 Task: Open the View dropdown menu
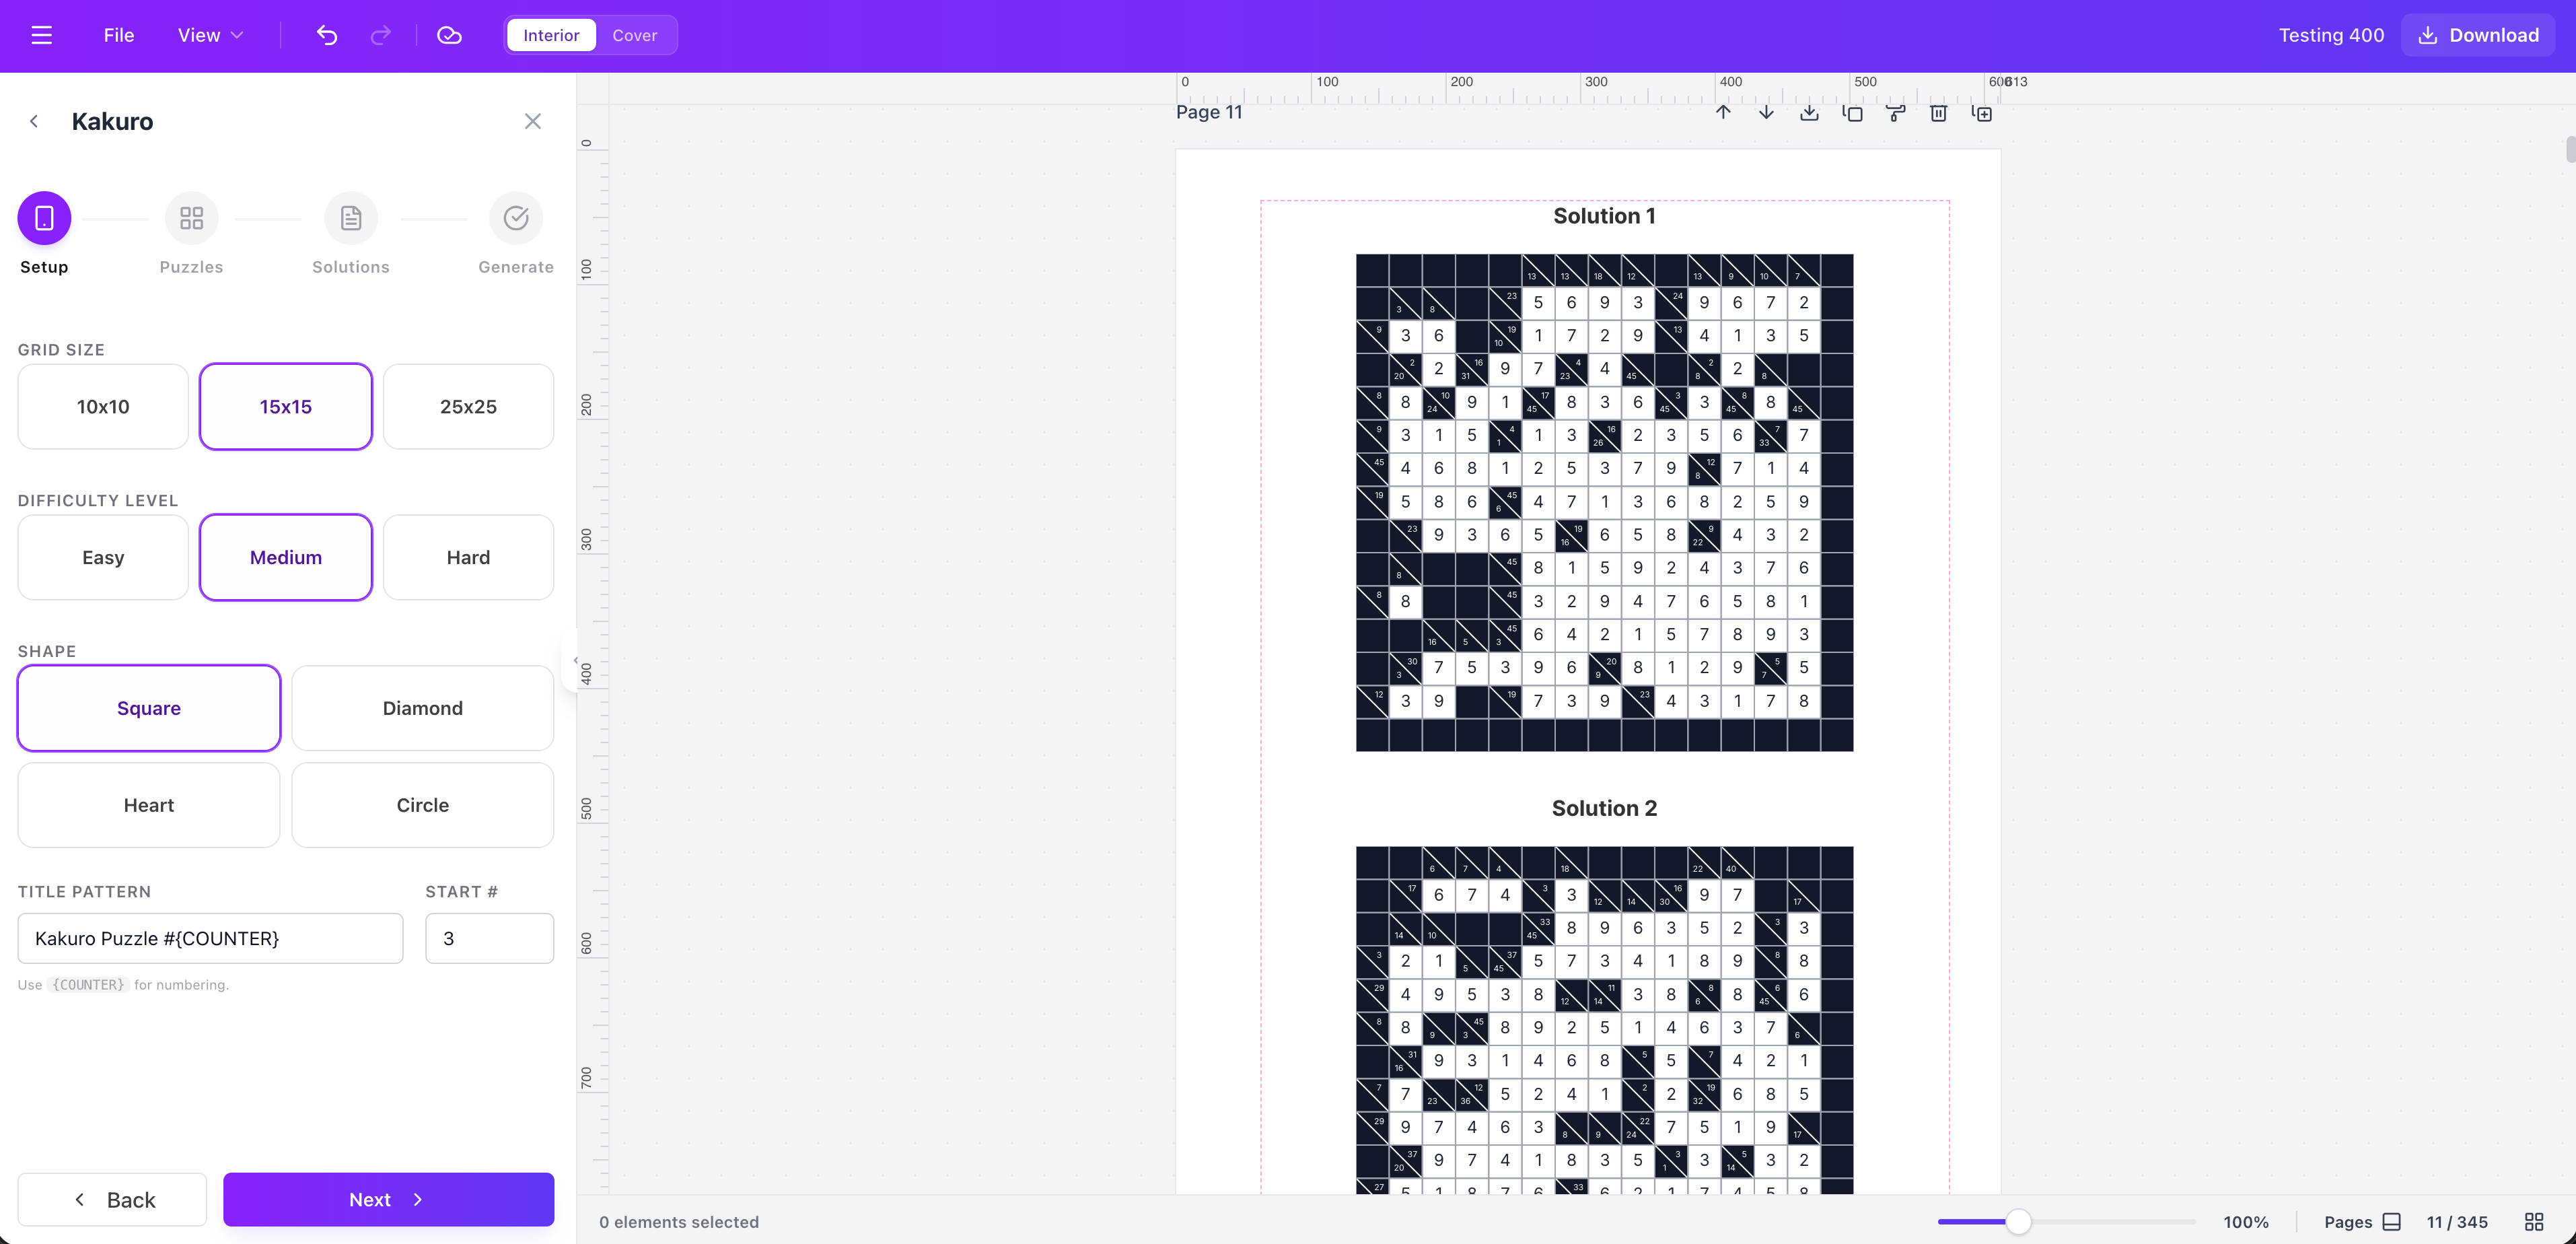209,35
